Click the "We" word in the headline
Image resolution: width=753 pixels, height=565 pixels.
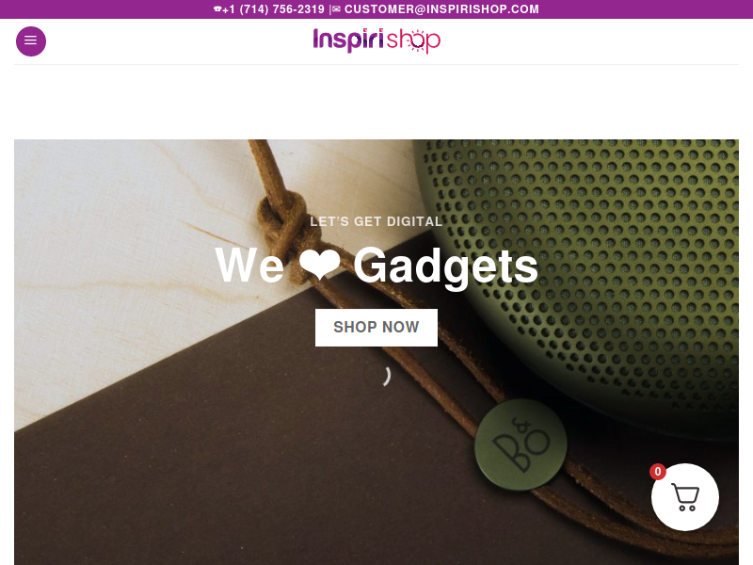tap(249, 265)
